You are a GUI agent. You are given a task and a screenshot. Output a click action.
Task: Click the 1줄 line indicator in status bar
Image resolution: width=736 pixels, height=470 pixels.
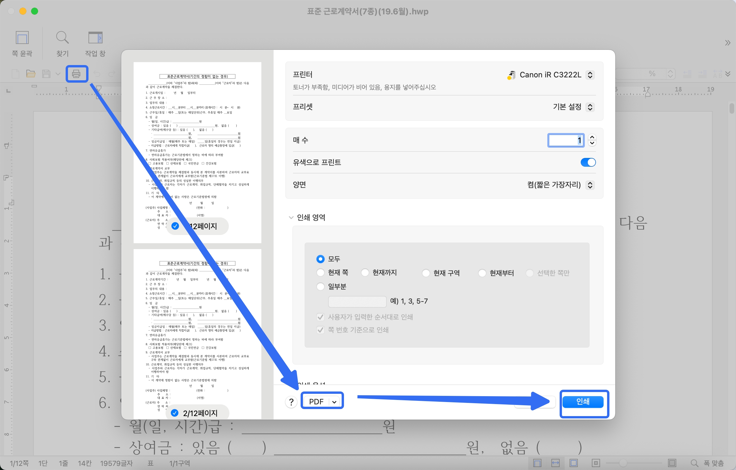(x=63, y=463)
